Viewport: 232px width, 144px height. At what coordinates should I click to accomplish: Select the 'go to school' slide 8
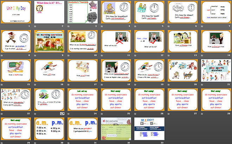pos(16,41)
